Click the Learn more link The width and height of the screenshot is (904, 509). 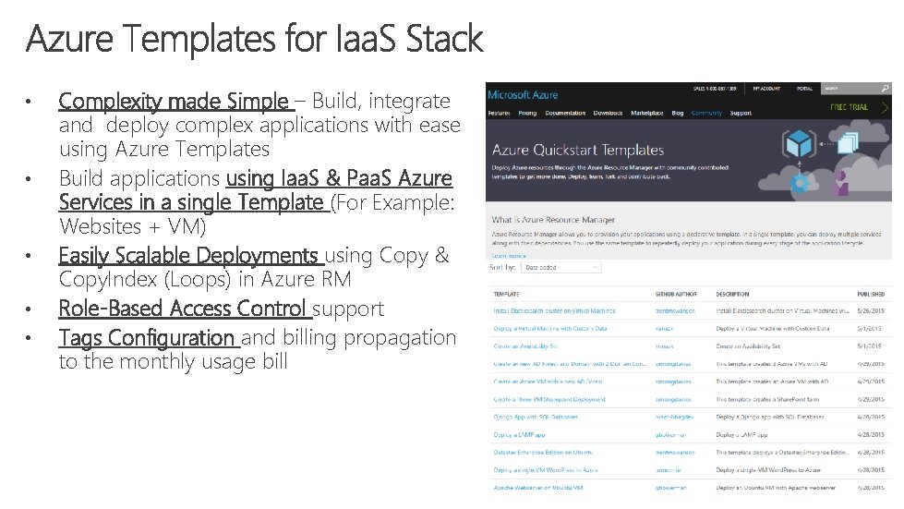[x=507, y=255]
